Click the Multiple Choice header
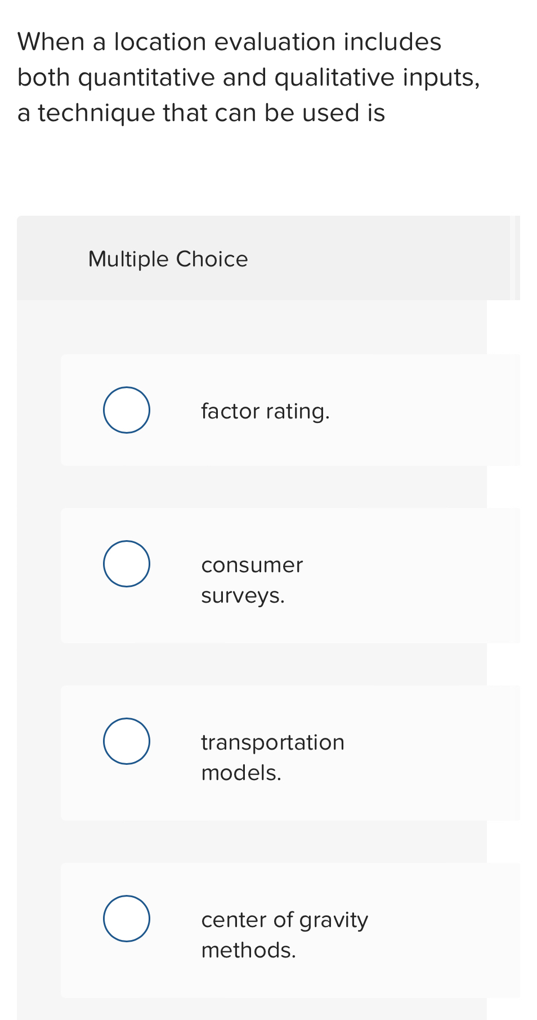The width and height of the screenshot is (537, 1020). click(168, 259)
